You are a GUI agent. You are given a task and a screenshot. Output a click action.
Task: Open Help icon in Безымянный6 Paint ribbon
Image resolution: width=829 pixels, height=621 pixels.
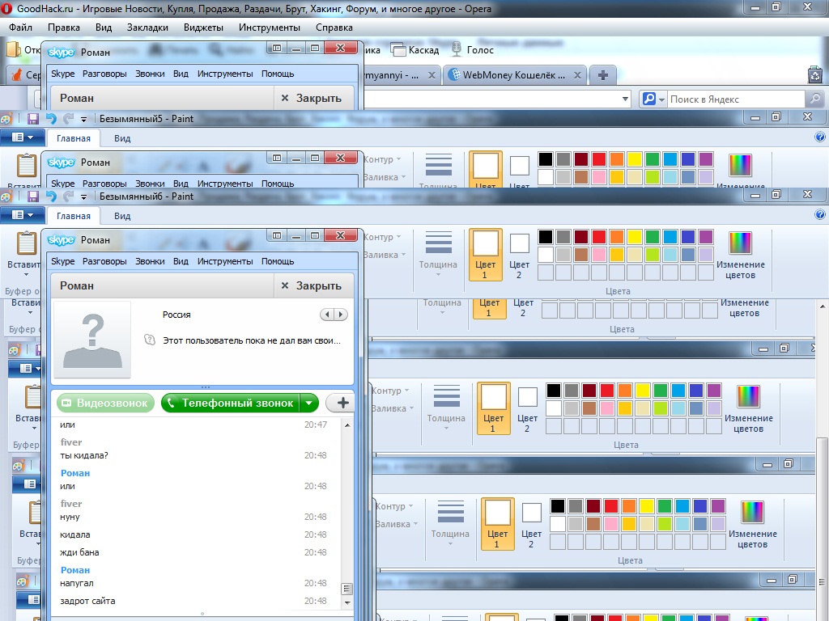[820, 214]
